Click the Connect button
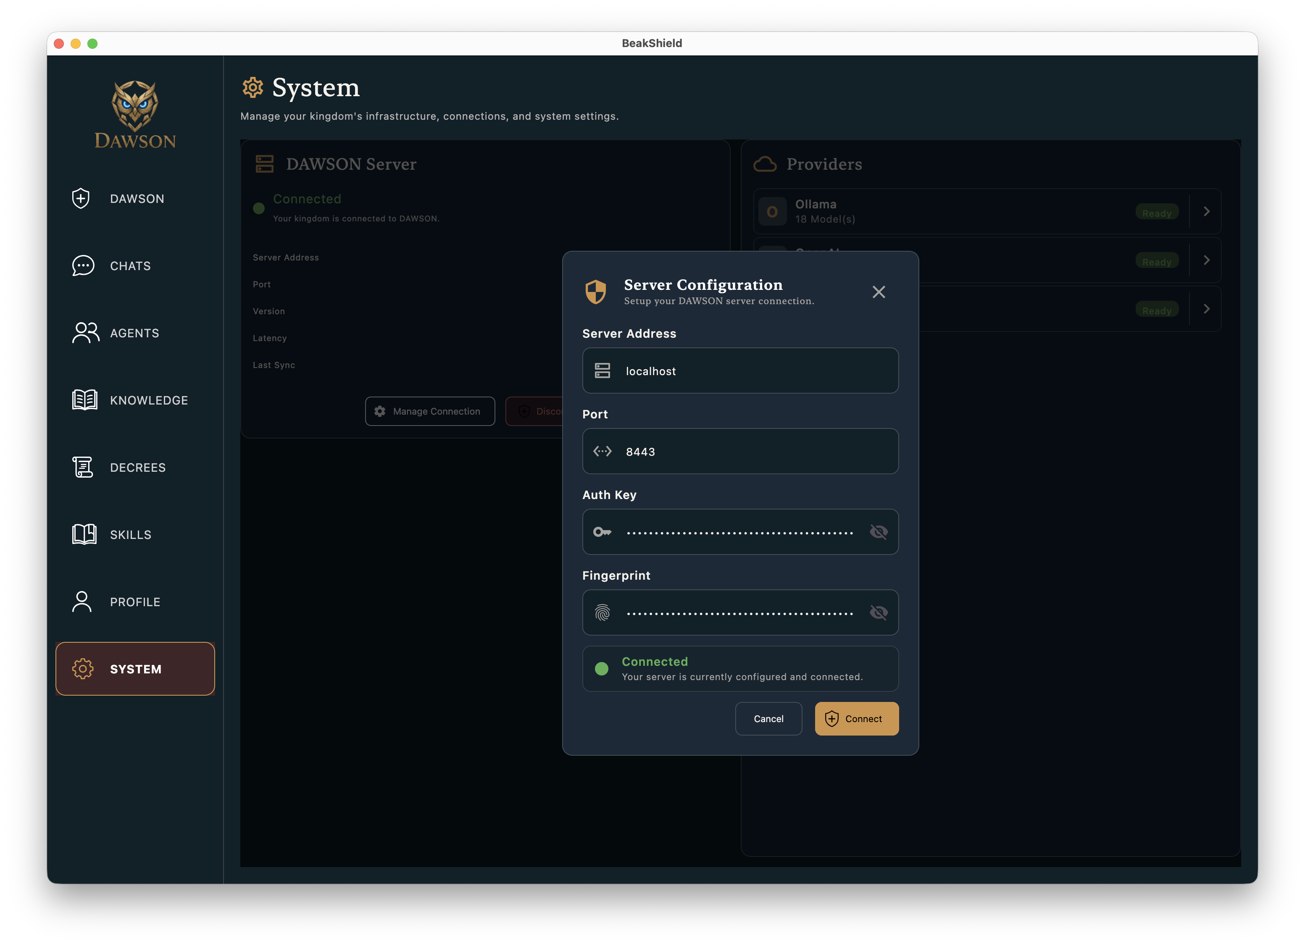The image size is (1305, 946). (857, 719)
